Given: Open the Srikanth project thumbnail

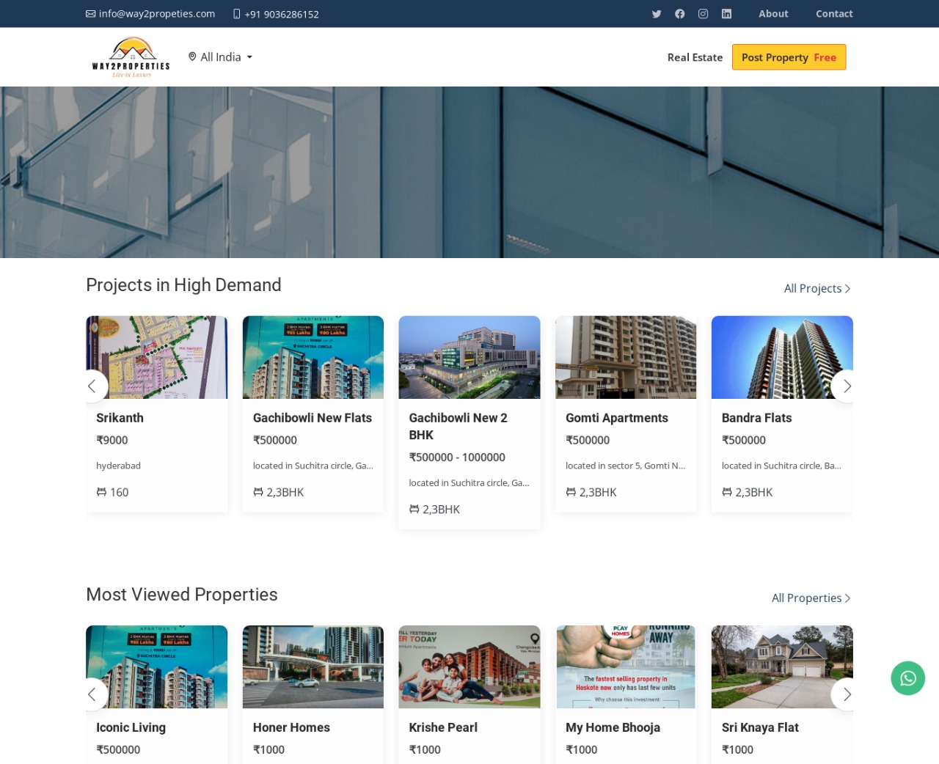Looking at the screenshot, I should (x=157, y=357).
